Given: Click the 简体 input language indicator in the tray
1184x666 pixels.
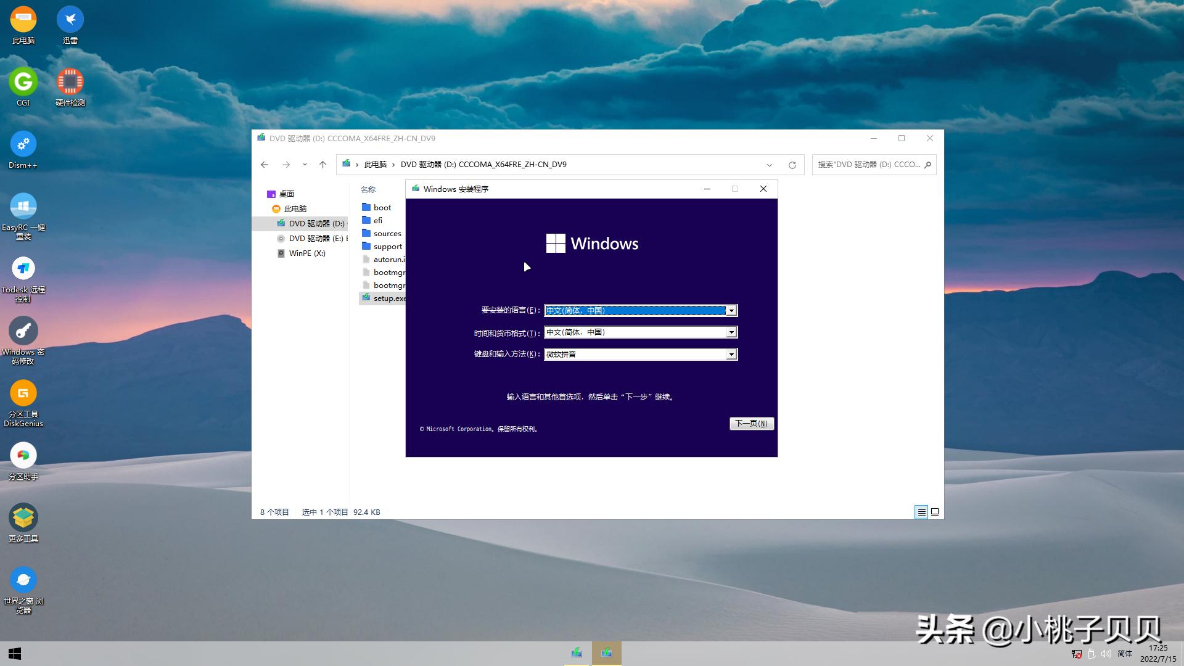Looking at the screenshot, I should (1124, 653).
